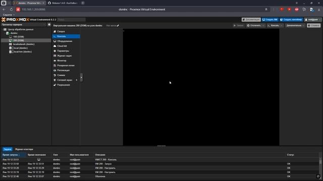The image size is (323, 181).
Task: Click the Монитор eye icon
Action: (x=55, y=61)
